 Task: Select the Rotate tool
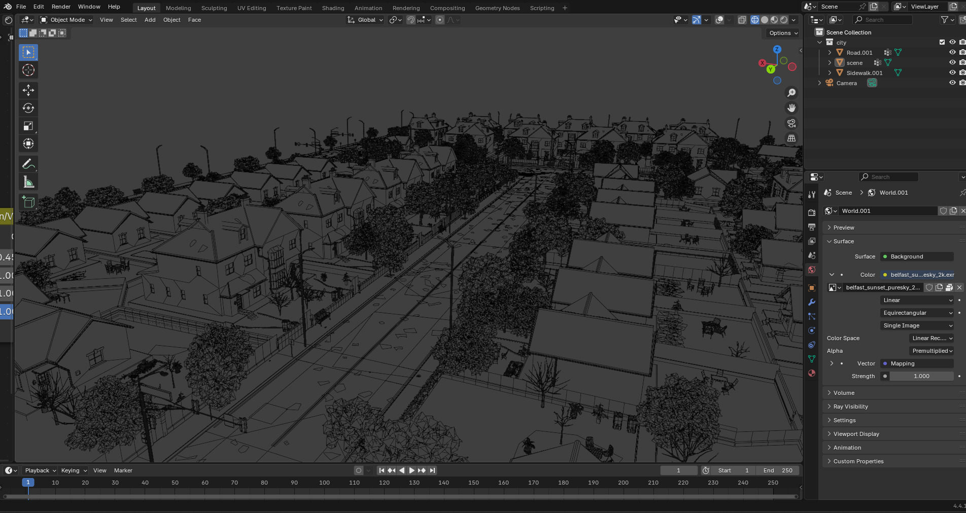coord(28,108)
